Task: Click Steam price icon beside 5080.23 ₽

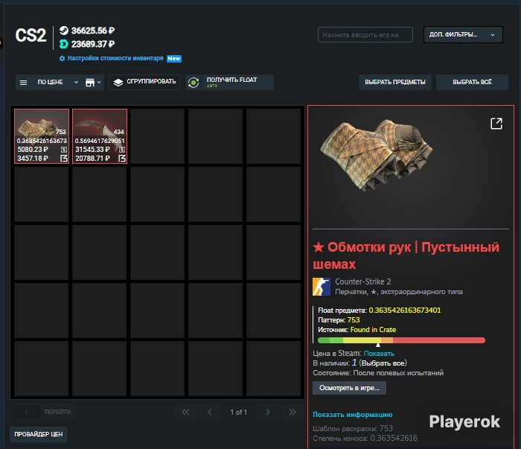Action: pos(64,150)
